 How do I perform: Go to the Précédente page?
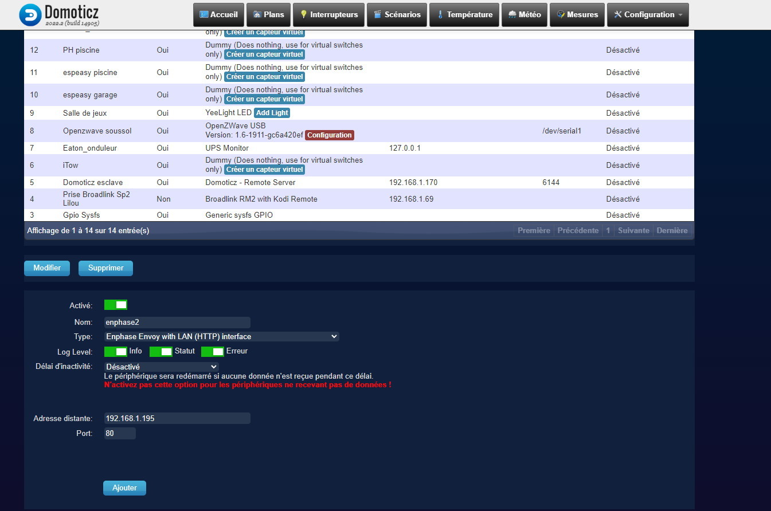(578, 230)
